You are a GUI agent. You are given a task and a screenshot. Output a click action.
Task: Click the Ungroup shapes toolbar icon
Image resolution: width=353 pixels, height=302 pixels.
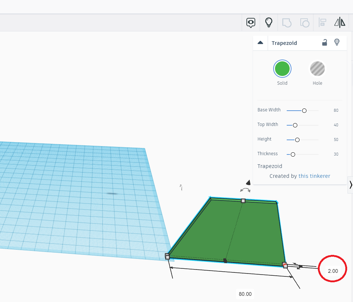coord(304,23)
